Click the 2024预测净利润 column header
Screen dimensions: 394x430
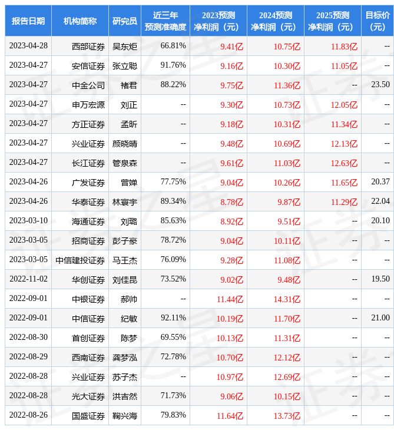pyautogui.click(x=276, y=21)
